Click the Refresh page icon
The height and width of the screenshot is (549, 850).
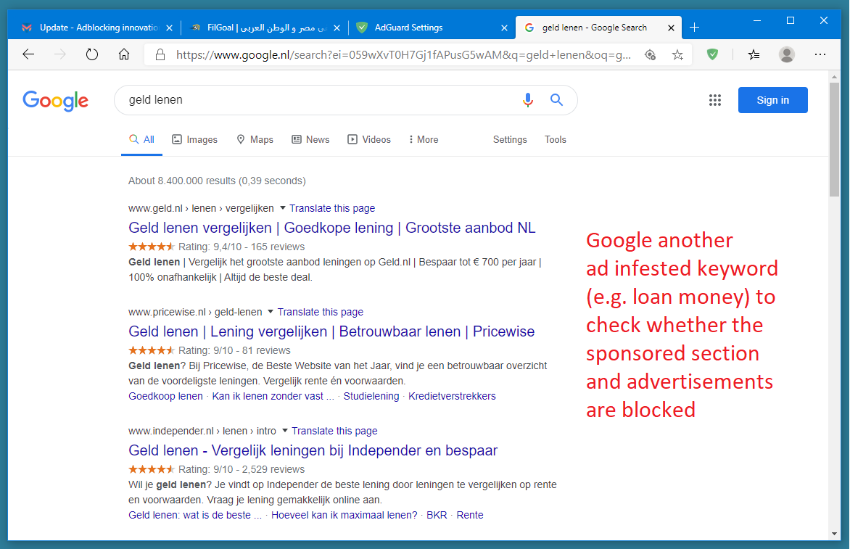pyautogui.click(x=92, y=54)
